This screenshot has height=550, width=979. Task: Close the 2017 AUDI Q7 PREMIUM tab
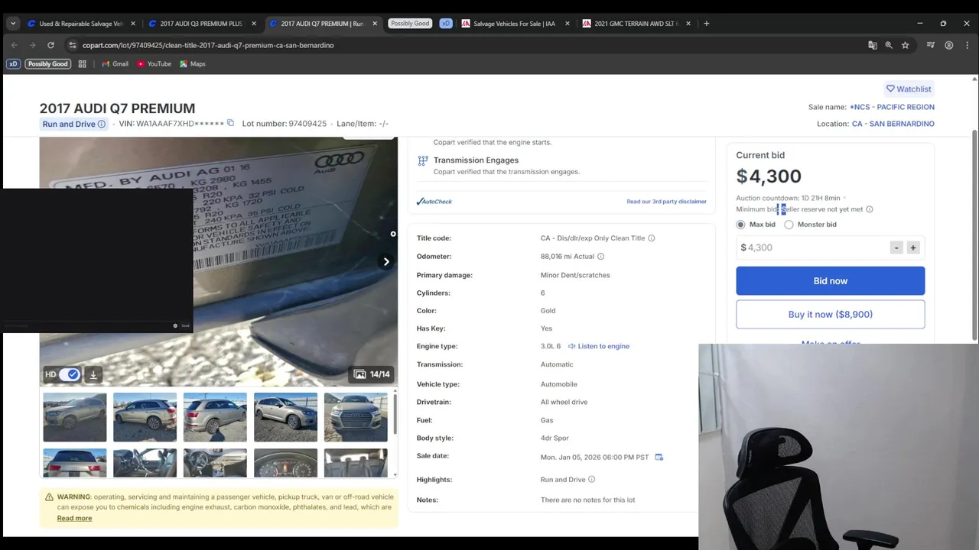[x=375, y=24]
